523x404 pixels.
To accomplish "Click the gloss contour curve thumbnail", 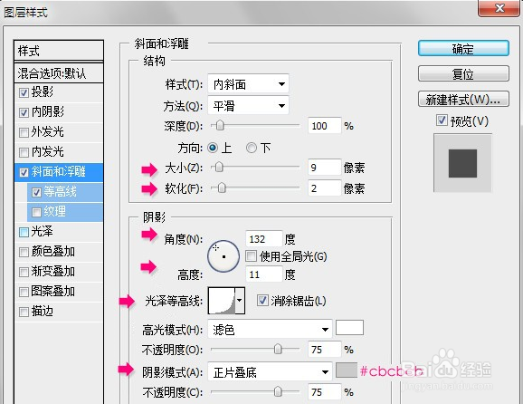I will [222, 301].
